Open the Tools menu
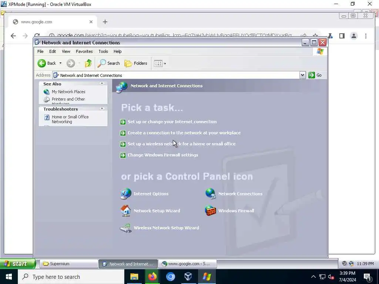 click(103, 51)
